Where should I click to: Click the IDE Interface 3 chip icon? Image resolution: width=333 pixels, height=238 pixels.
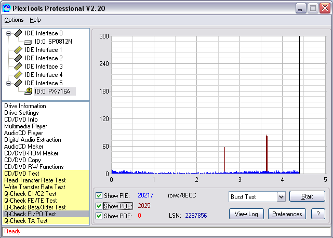[x=18, y=67]
